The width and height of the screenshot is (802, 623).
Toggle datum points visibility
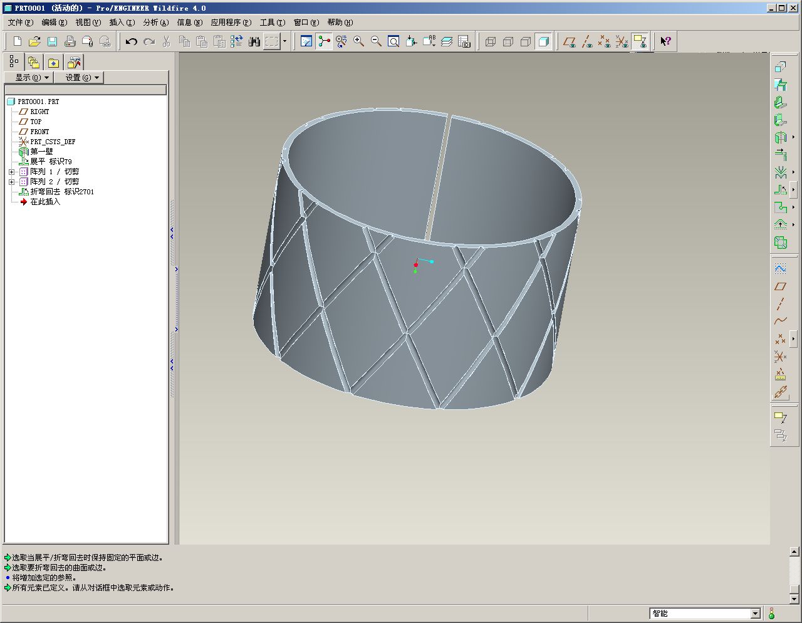(605, 41)
